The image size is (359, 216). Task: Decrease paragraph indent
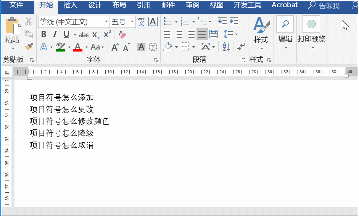pyautogui.click(x=222, y=21)
